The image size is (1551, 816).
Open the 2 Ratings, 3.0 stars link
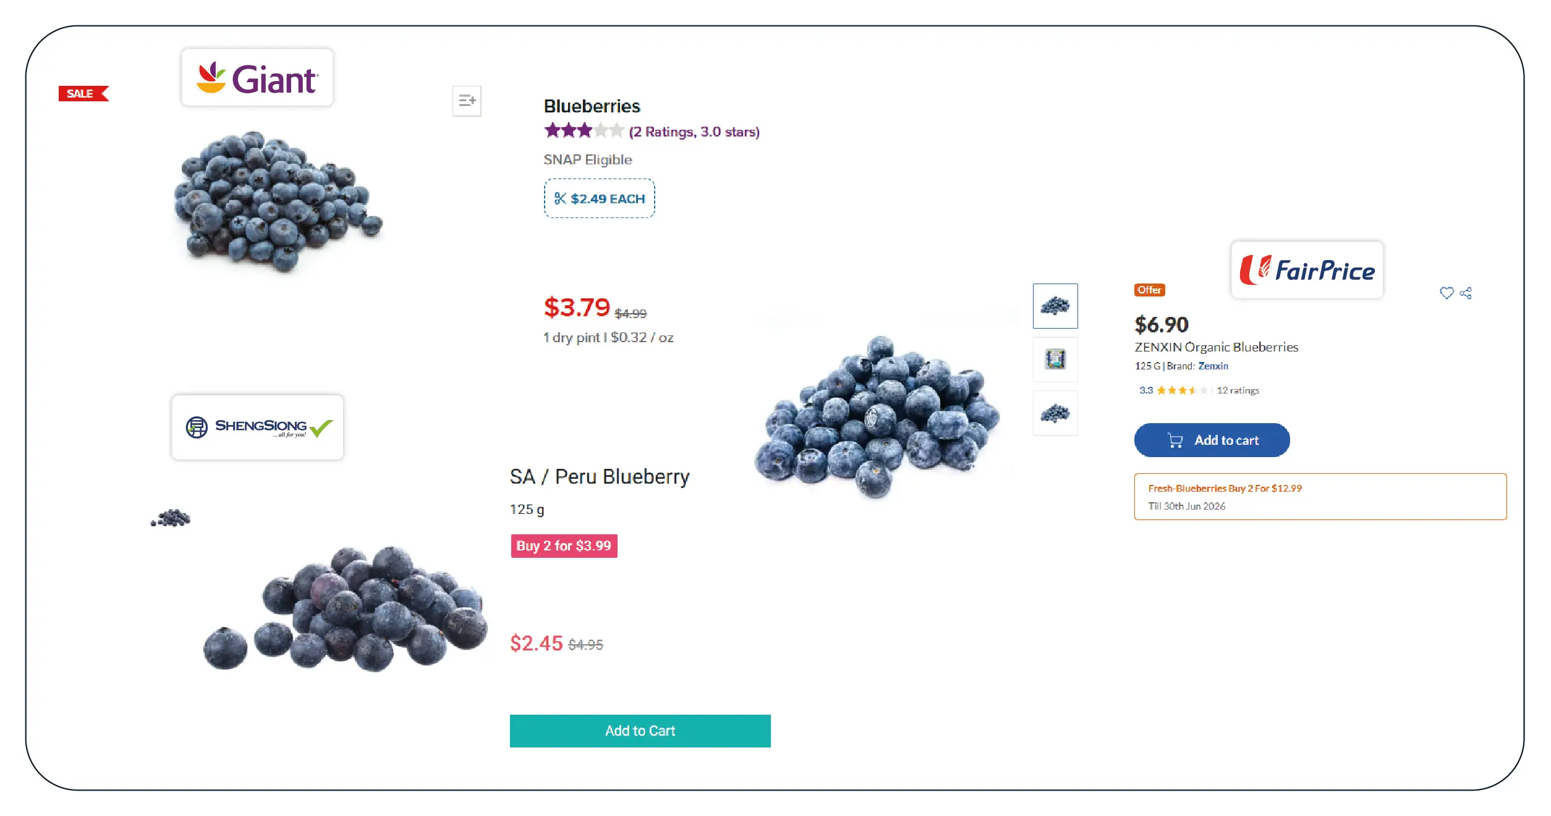pos(694,132)
